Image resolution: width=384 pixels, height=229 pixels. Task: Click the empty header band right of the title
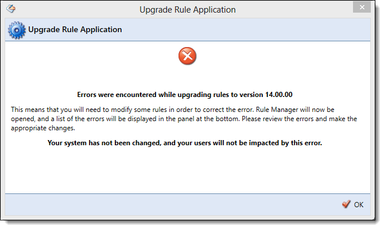pyautogui.click(x=246, y=30)
